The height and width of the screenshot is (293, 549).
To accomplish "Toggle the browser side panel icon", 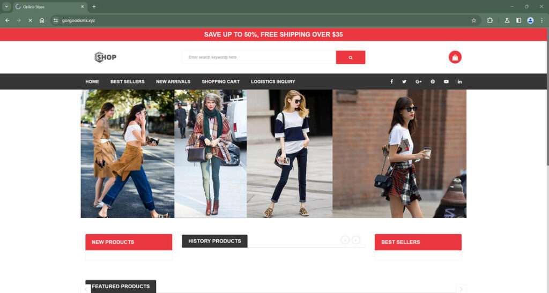I will coord(518,20).
